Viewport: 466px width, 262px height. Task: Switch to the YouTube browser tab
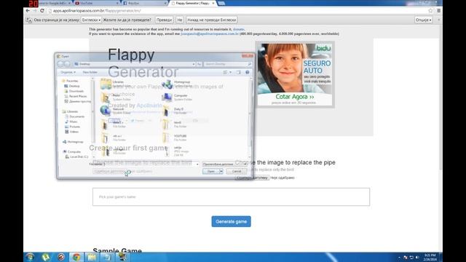point(97,3)
